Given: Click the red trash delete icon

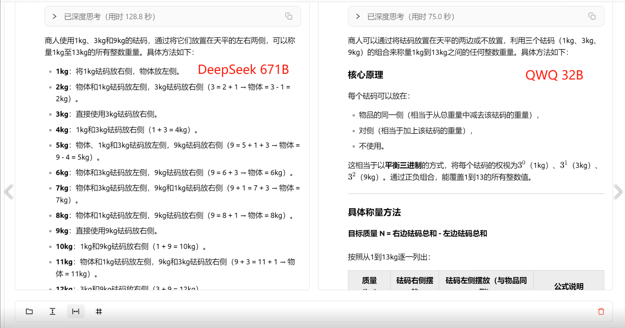Looking at the screenshot, I should tap(601, 311).
